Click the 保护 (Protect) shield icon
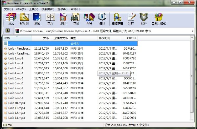 coord(144,19)
